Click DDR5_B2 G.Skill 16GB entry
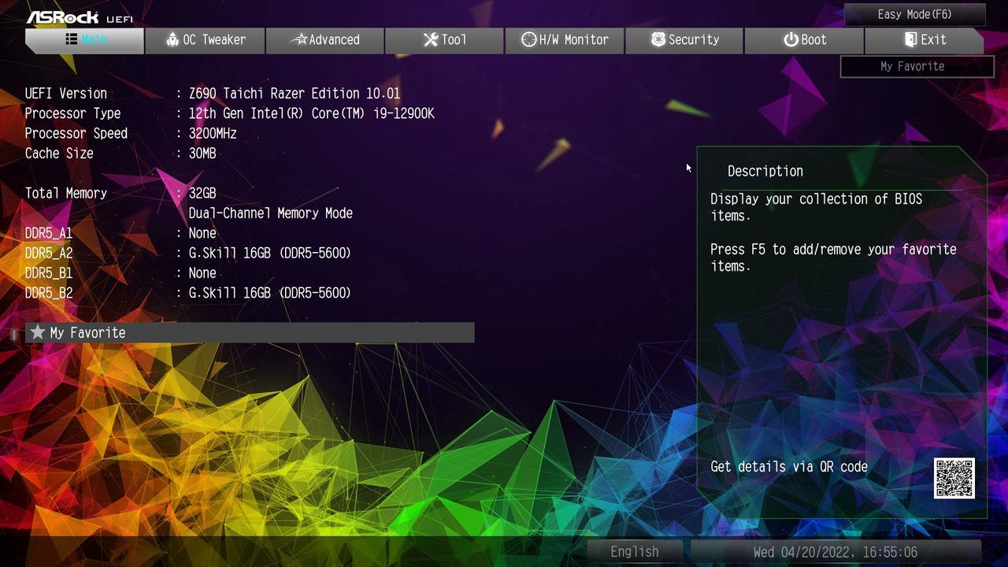This screenshot has width=1008, height=567. coord(270,293)
